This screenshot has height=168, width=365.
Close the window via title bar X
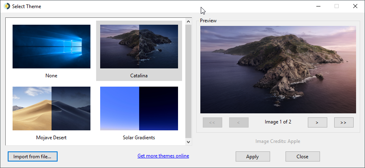pos(355,6)
